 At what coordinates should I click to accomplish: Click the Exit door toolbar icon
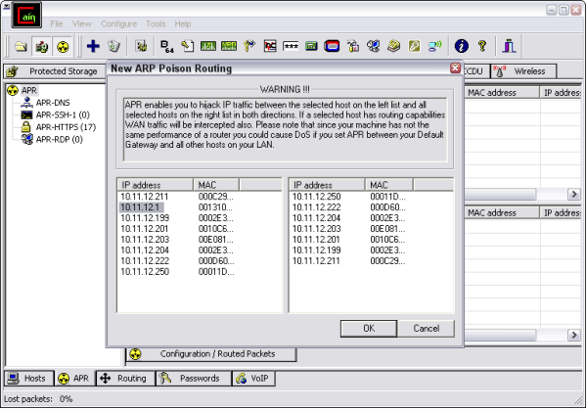(x=509, y=46)
